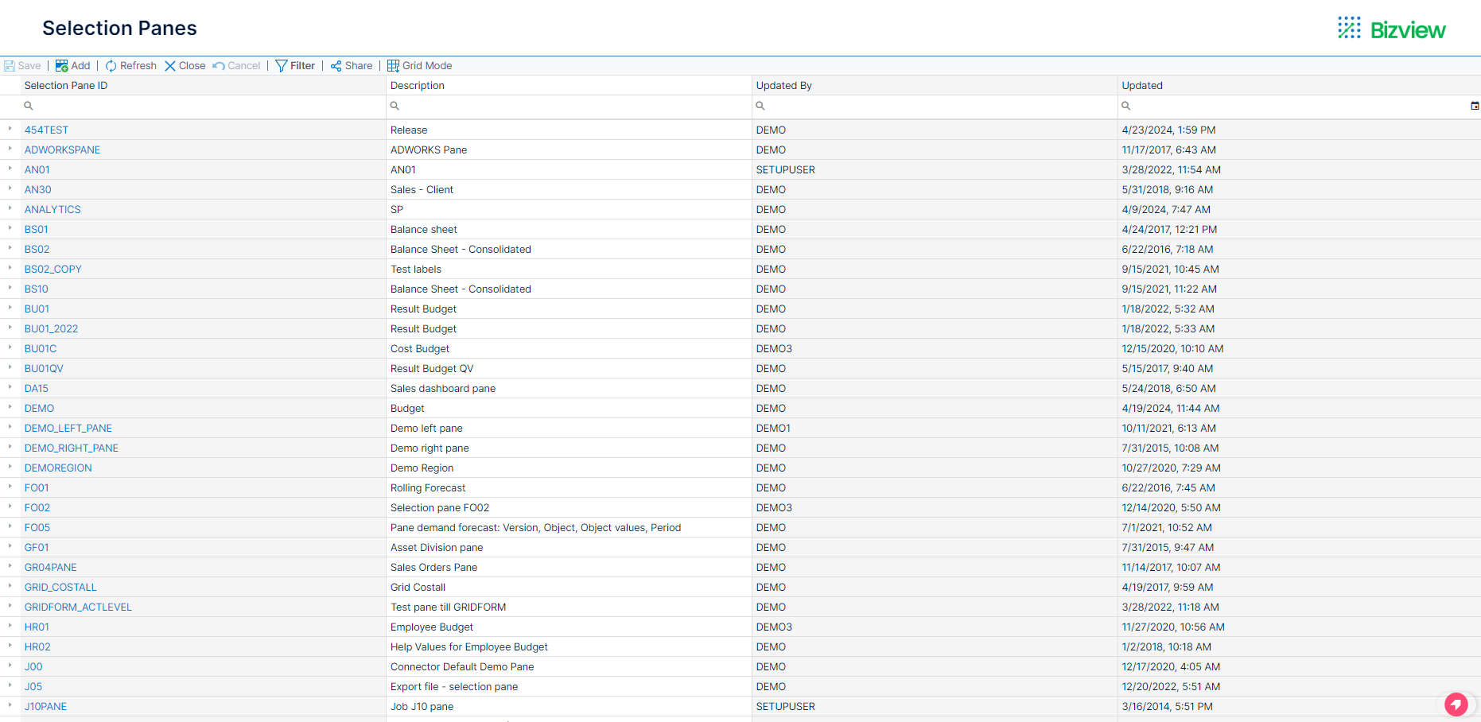
Task: Open the BU01C Cost Budget pane
Action: coord(40,348)
